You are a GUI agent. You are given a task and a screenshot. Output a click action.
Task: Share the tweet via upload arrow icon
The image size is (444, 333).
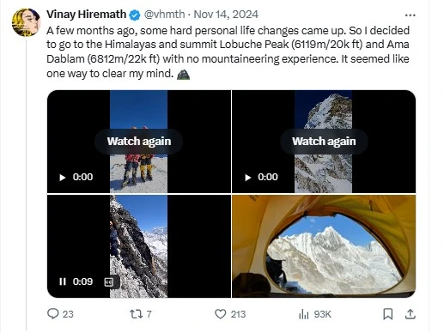411,314
